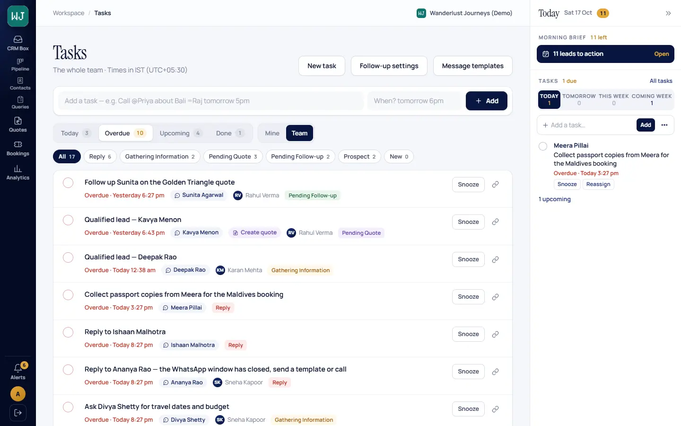
Task: Switch to the Done tab
Action: [x=230, y=133]
